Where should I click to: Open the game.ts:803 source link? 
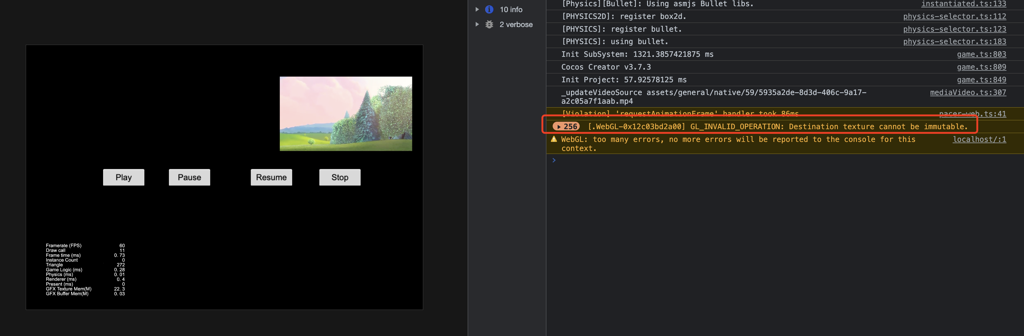tap(981, 54)
